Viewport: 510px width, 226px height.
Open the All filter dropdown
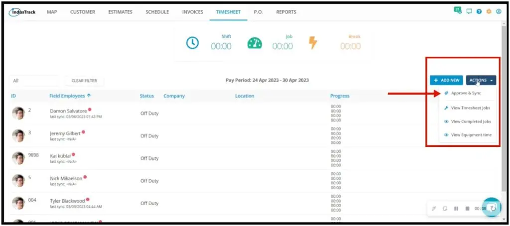(34, 81)
